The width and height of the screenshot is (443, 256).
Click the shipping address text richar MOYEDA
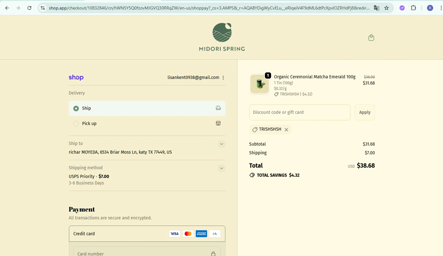120,152
